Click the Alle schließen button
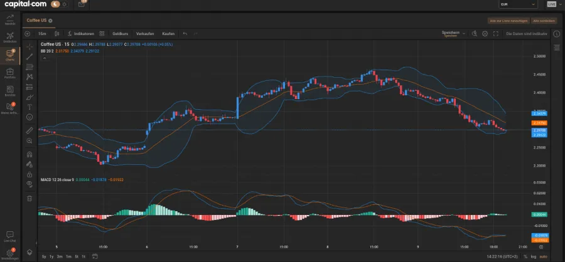This screenshot has height=262, width=565. tap(544, 21)
